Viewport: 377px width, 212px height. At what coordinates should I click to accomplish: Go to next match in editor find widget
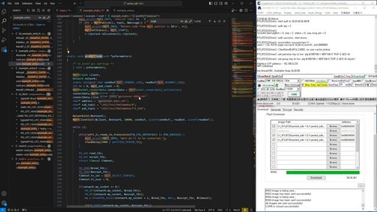(x=214, y=21)
